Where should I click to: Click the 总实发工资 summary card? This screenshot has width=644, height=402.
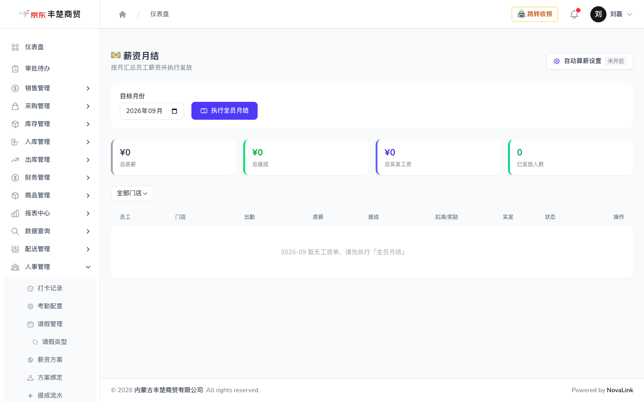pos(438,157)
